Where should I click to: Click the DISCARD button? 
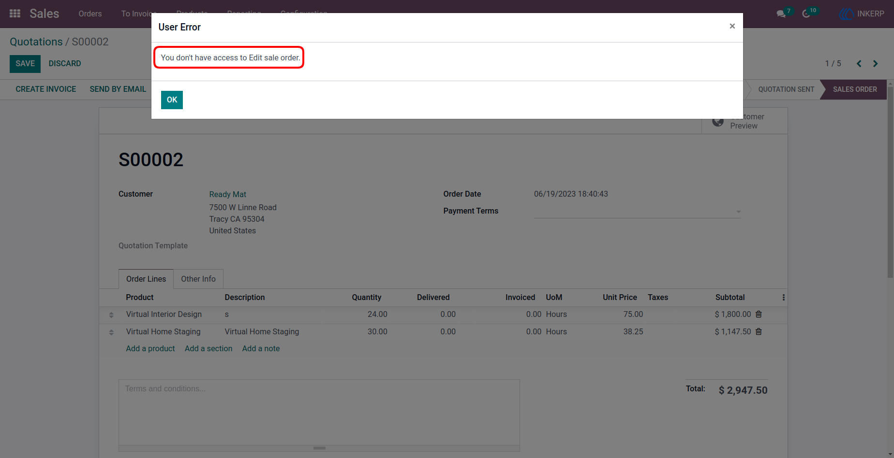[x=65, y=64]
